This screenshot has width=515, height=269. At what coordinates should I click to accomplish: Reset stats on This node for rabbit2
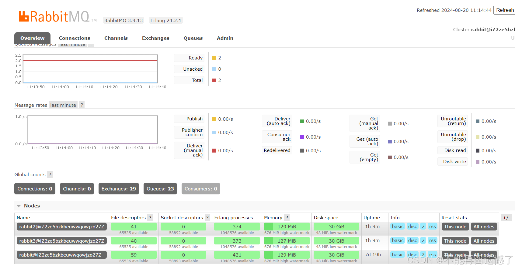pos(455,227)
